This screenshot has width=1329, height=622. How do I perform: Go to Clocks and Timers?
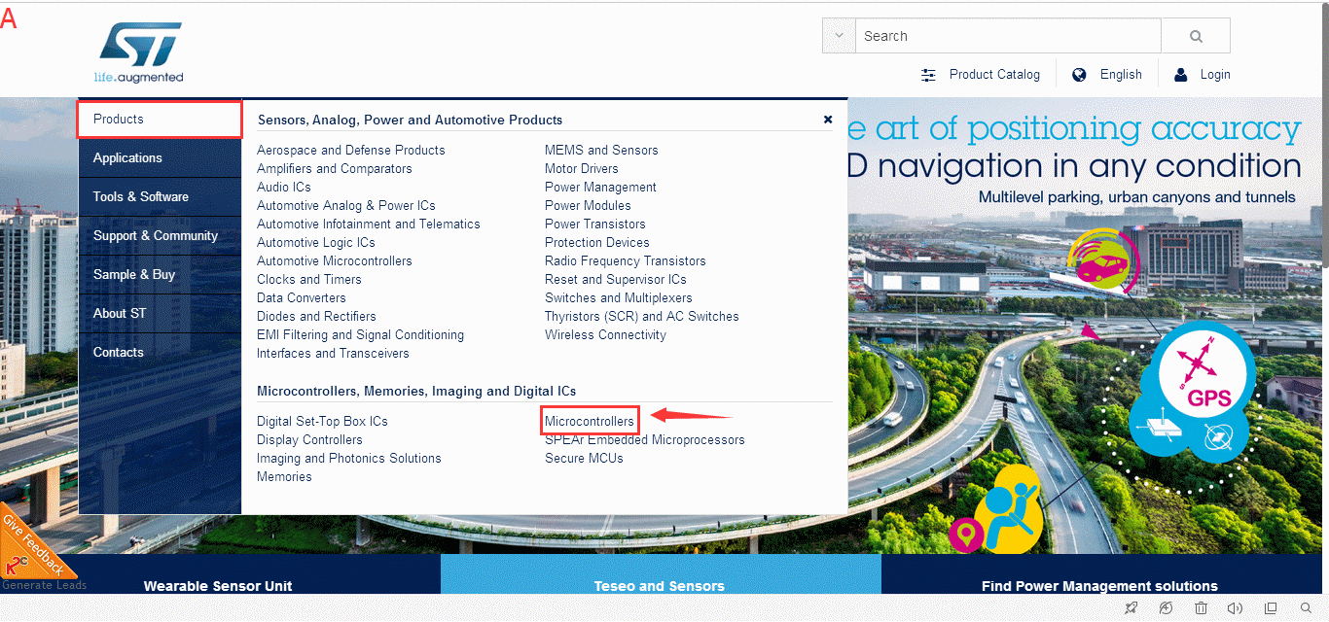pos(309,280)
